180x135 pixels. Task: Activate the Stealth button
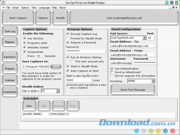tap(60, 18)
